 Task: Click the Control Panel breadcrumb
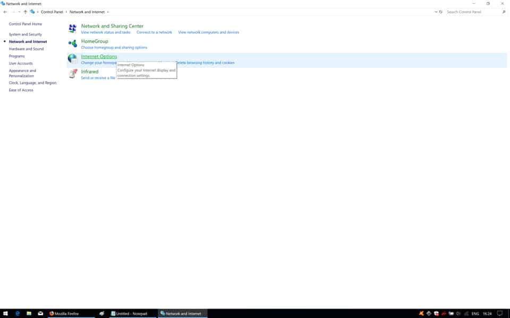point(52,12)
